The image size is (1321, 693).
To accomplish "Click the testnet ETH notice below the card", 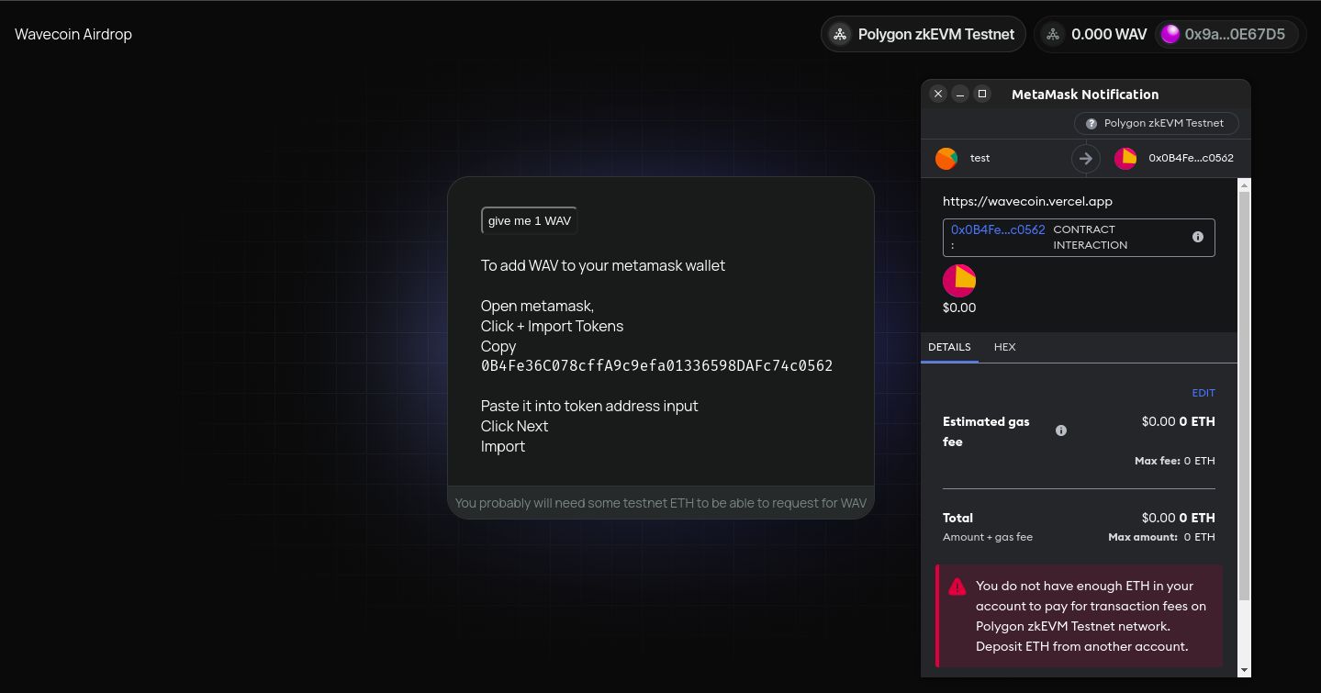I will click(661, 503).
